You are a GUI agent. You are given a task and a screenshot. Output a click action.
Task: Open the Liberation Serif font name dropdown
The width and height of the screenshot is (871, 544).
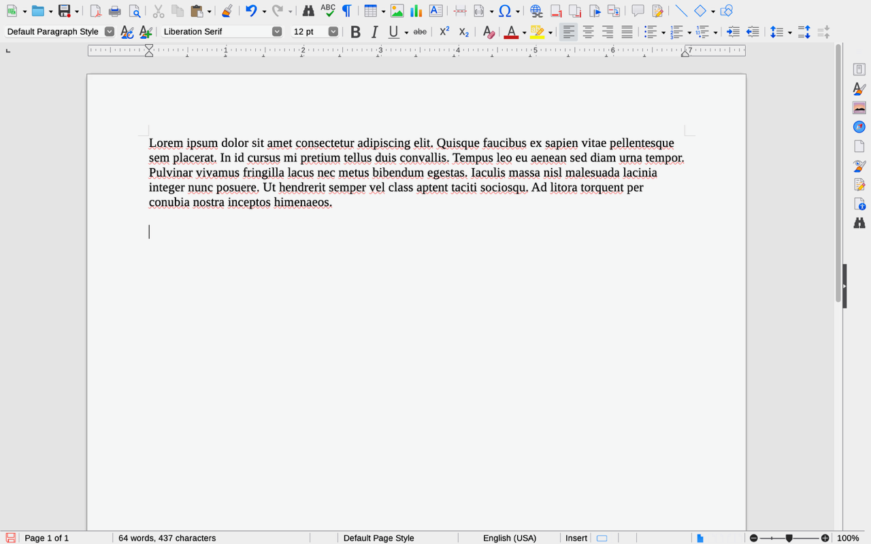click(x=277, y=31)
